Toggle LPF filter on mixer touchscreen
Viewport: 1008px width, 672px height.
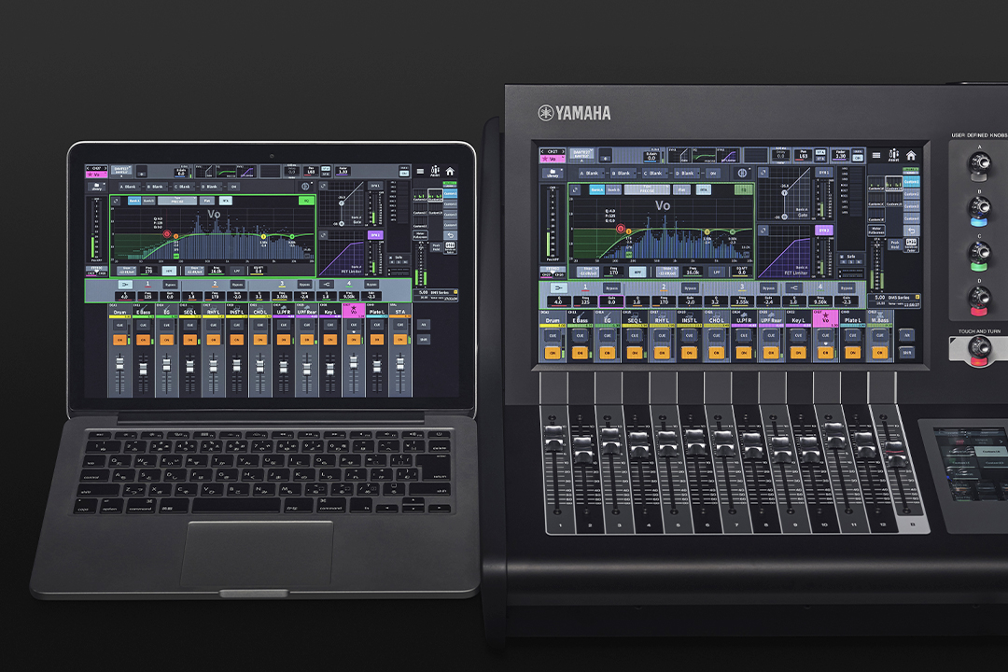(x=717, y=272)
